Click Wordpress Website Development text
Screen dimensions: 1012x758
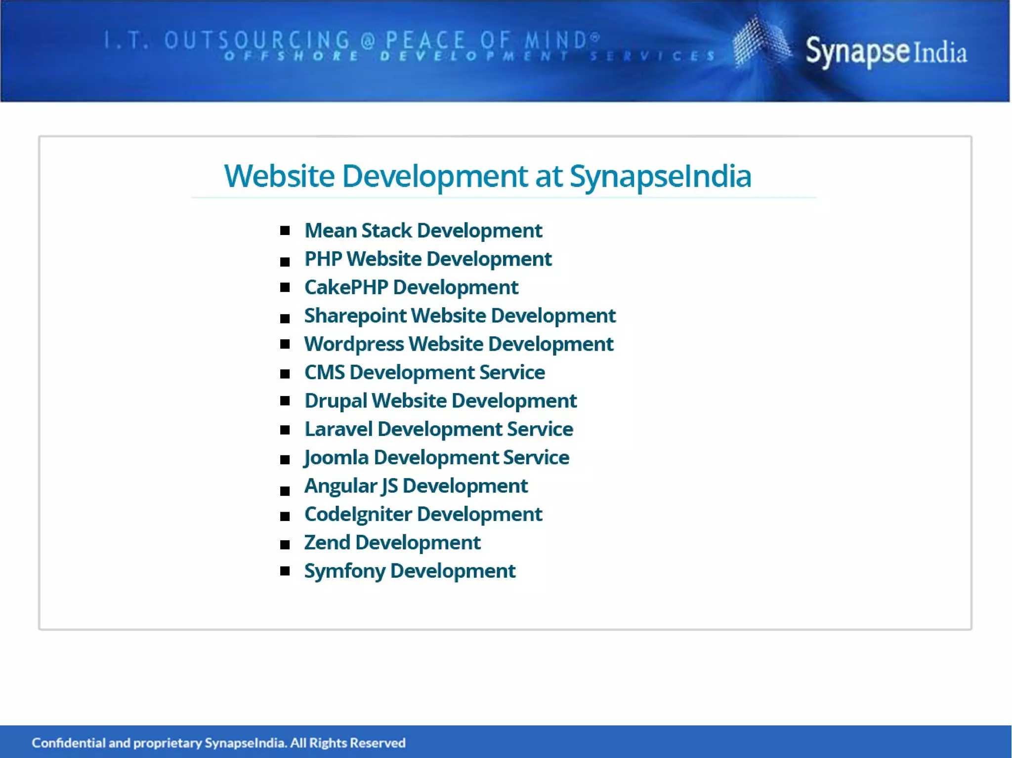(458, 344)
